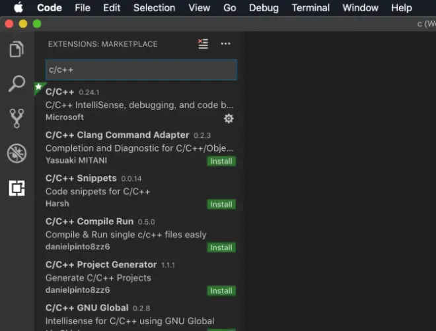Click the Apple menu icon
The image size is (436, 331).
(18, 7)
